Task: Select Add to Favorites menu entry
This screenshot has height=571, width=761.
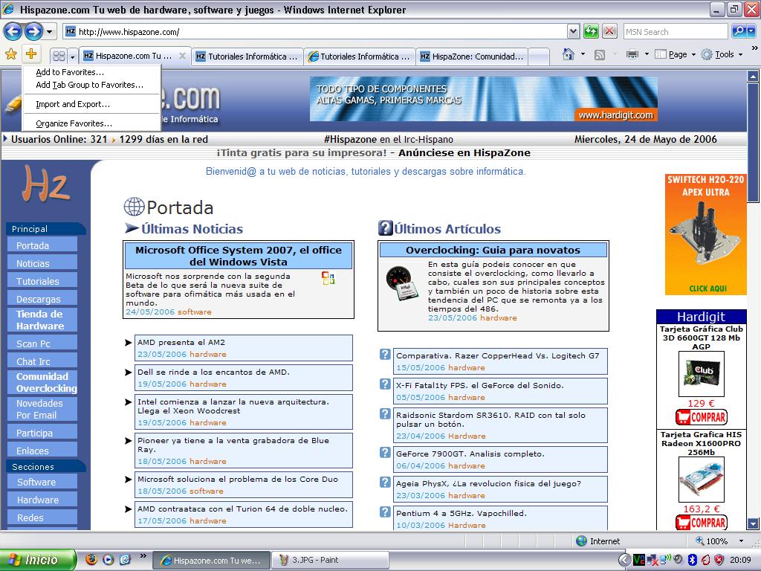Action: pyautogui.click(x=70, y=72)
